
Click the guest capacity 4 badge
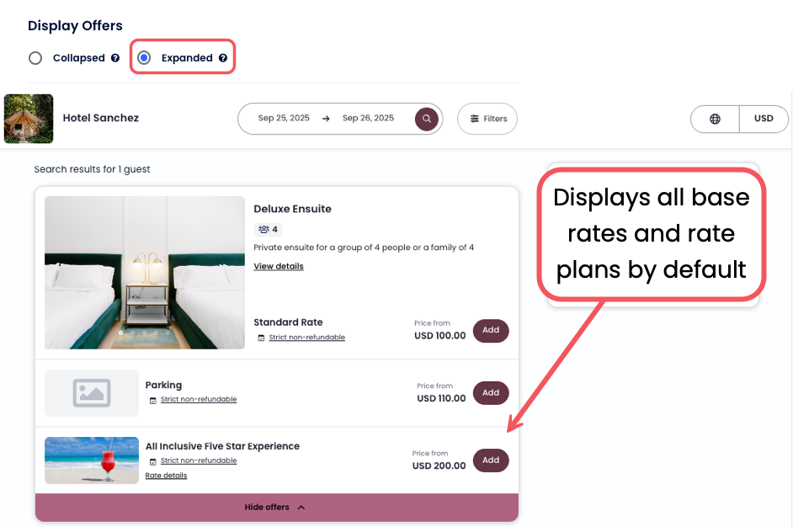tap(268, 230)
